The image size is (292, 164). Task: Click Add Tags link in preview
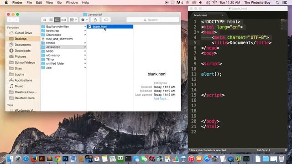pos(161,98)
